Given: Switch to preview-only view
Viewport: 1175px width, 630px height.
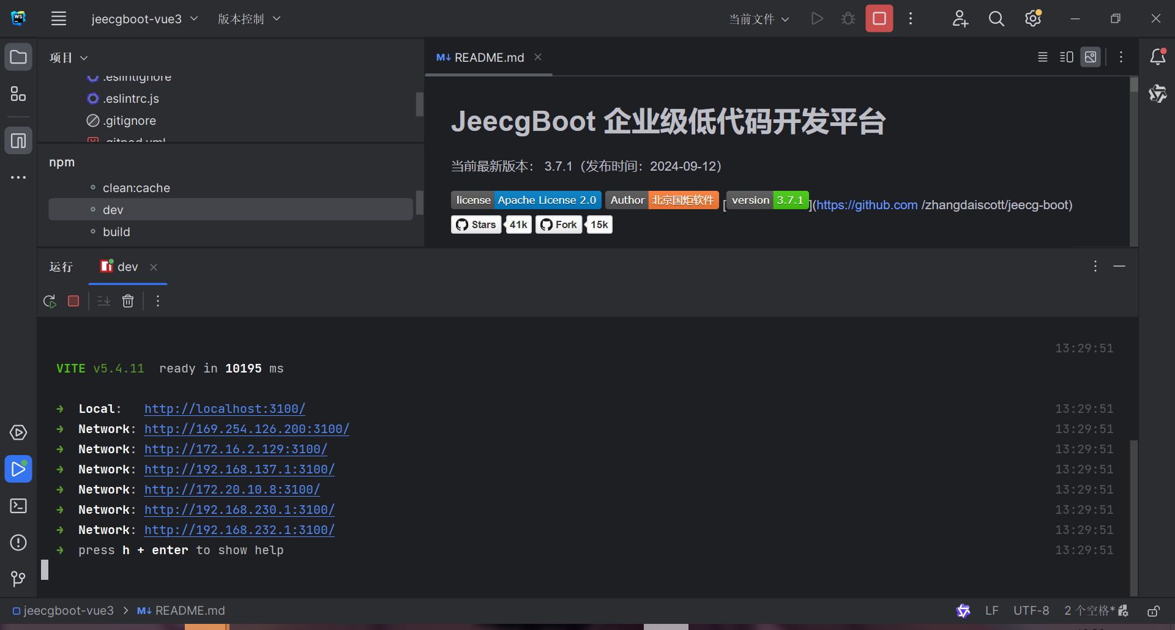Looking at the screenshot, I should [1091, 57].
